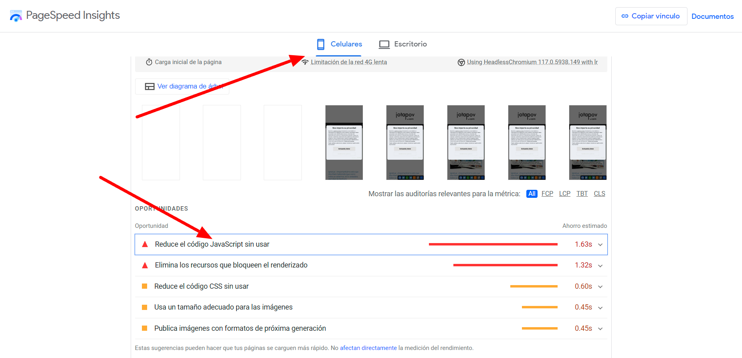
Task: Expand Reduce el código CSS sin usar chevron
Action: pos(600,287)
